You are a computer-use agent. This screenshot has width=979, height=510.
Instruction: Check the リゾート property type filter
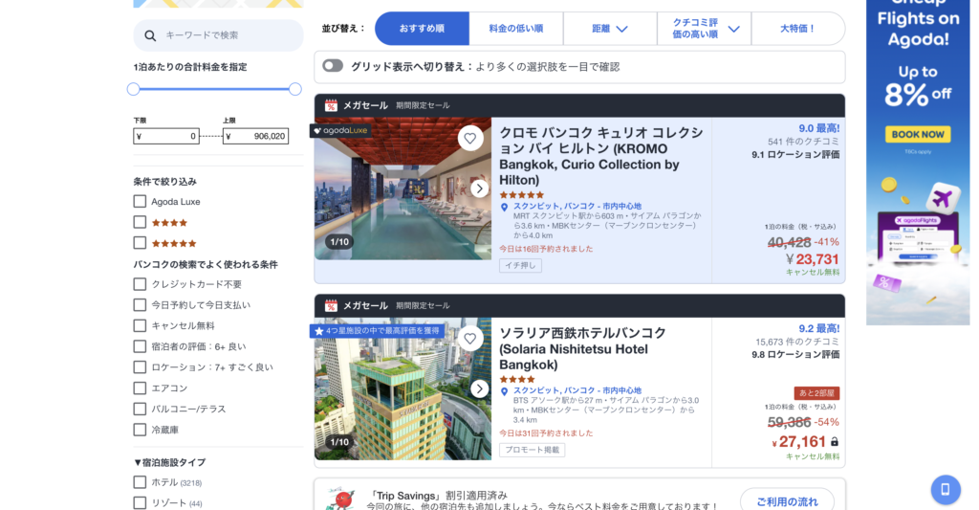[x=140, y=502]
